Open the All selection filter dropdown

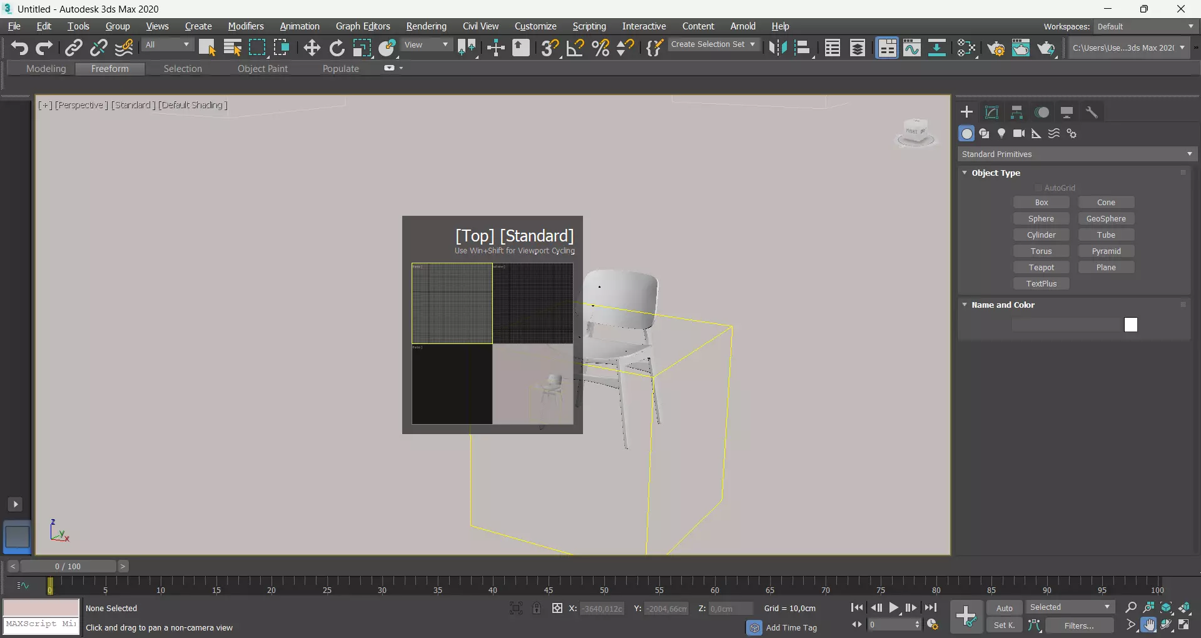pyautogui.click(x=168, y=45)
